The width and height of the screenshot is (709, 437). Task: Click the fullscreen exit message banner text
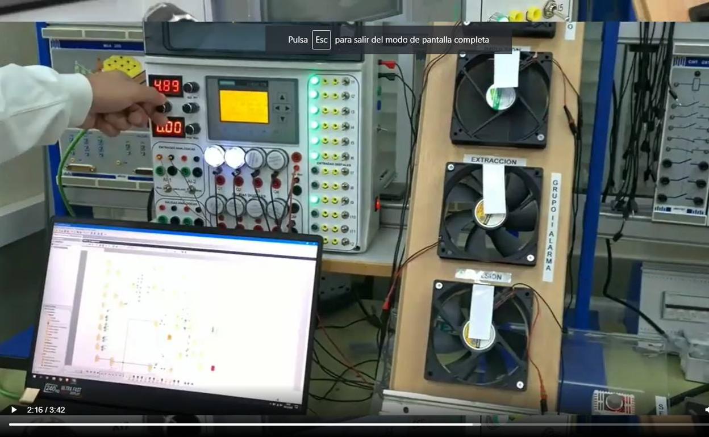pyautogui.click(x=411, y=40)
